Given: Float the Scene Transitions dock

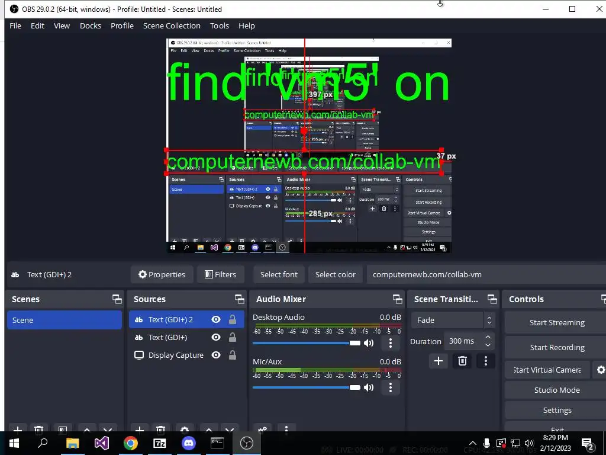Looking at the screenshot, I should [x=492, y=299].
